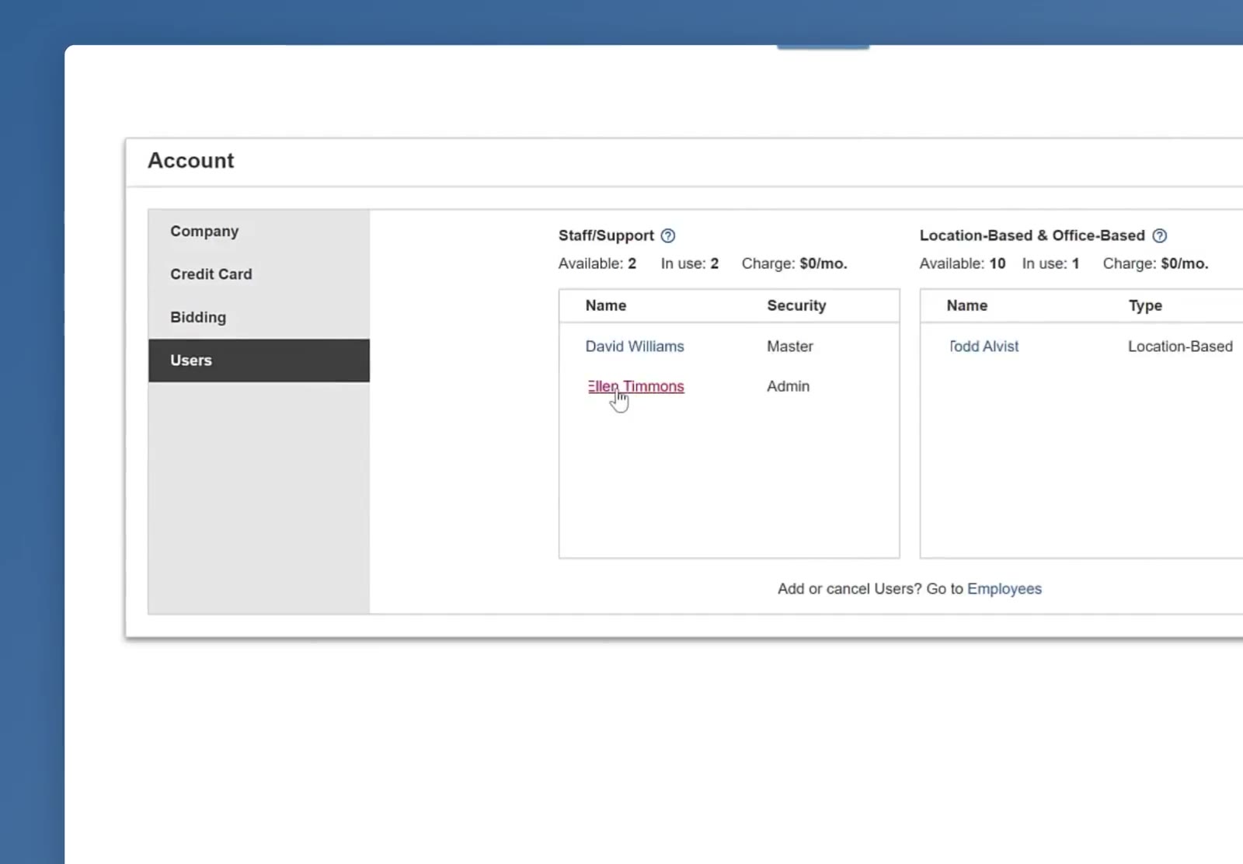Click the Staff/Support heading
Viewport: 1243px width, 864px height.
pyautogui.click(x=606, y=235)
